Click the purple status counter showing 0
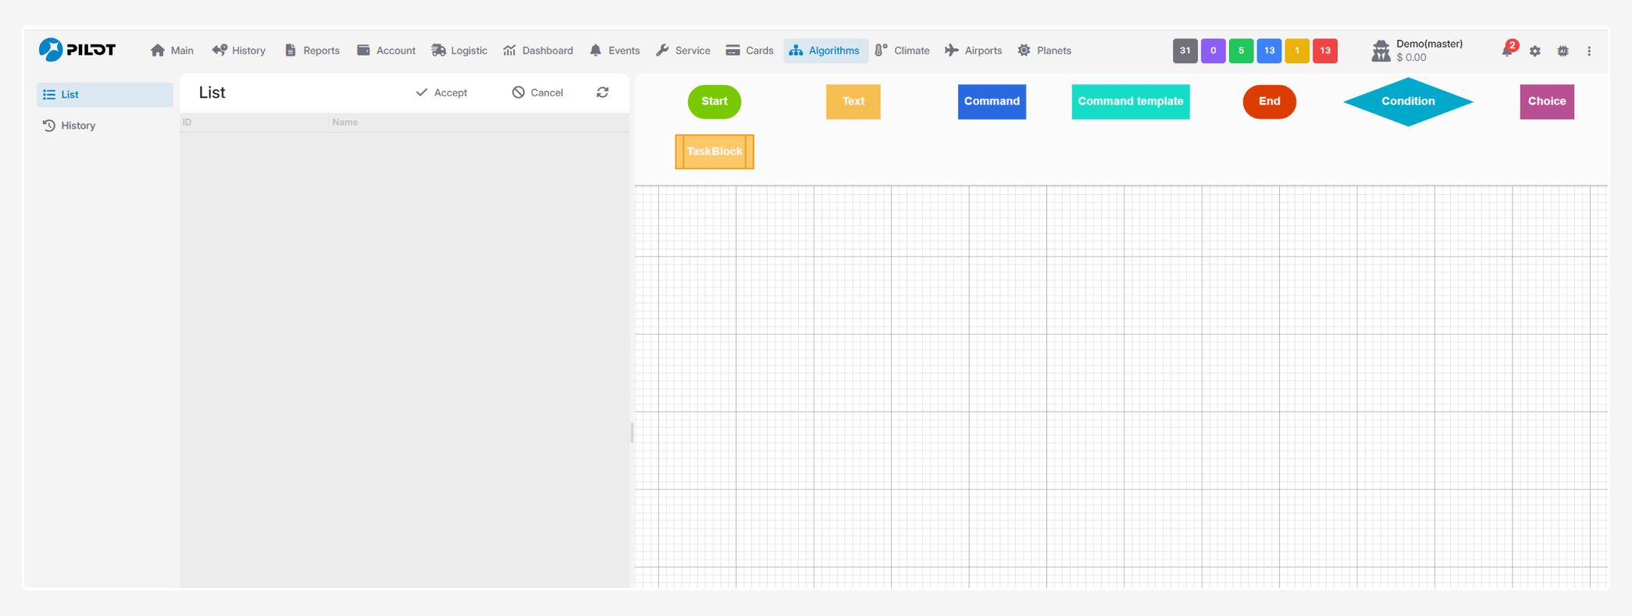The width and height of the screenshot is (1632, 616). 1213,51
